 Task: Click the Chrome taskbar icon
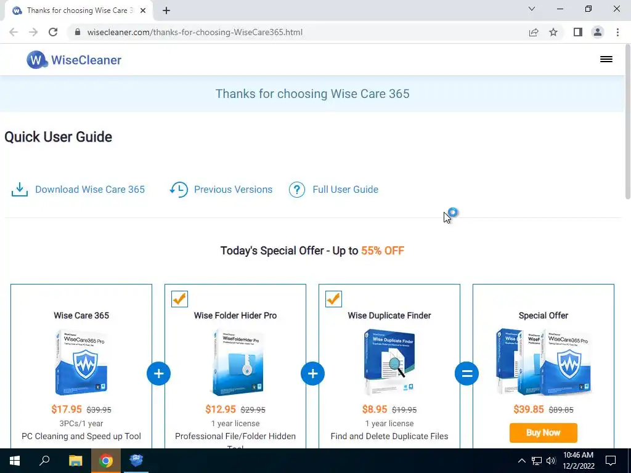106,461
